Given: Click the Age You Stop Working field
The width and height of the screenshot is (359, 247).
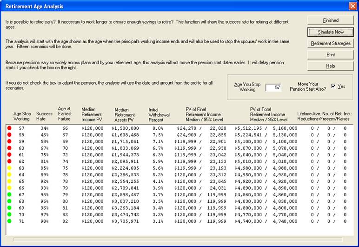Looking at the screenshot, I should click(x=277, y=87).
